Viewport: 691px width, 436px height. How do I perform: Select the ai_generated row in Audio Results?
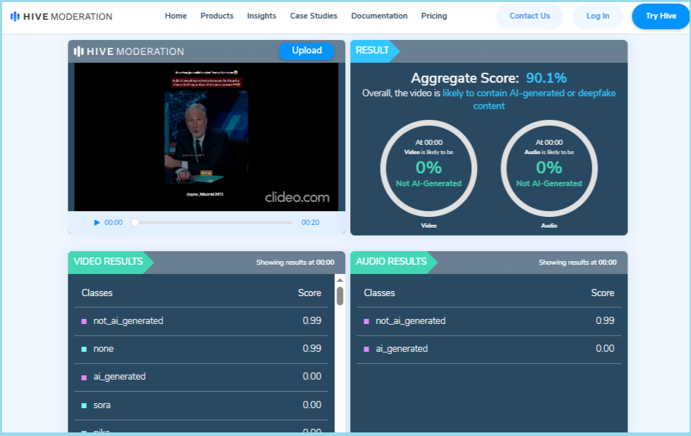488,349
